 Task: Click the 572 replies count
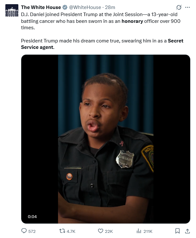[32, 231]
